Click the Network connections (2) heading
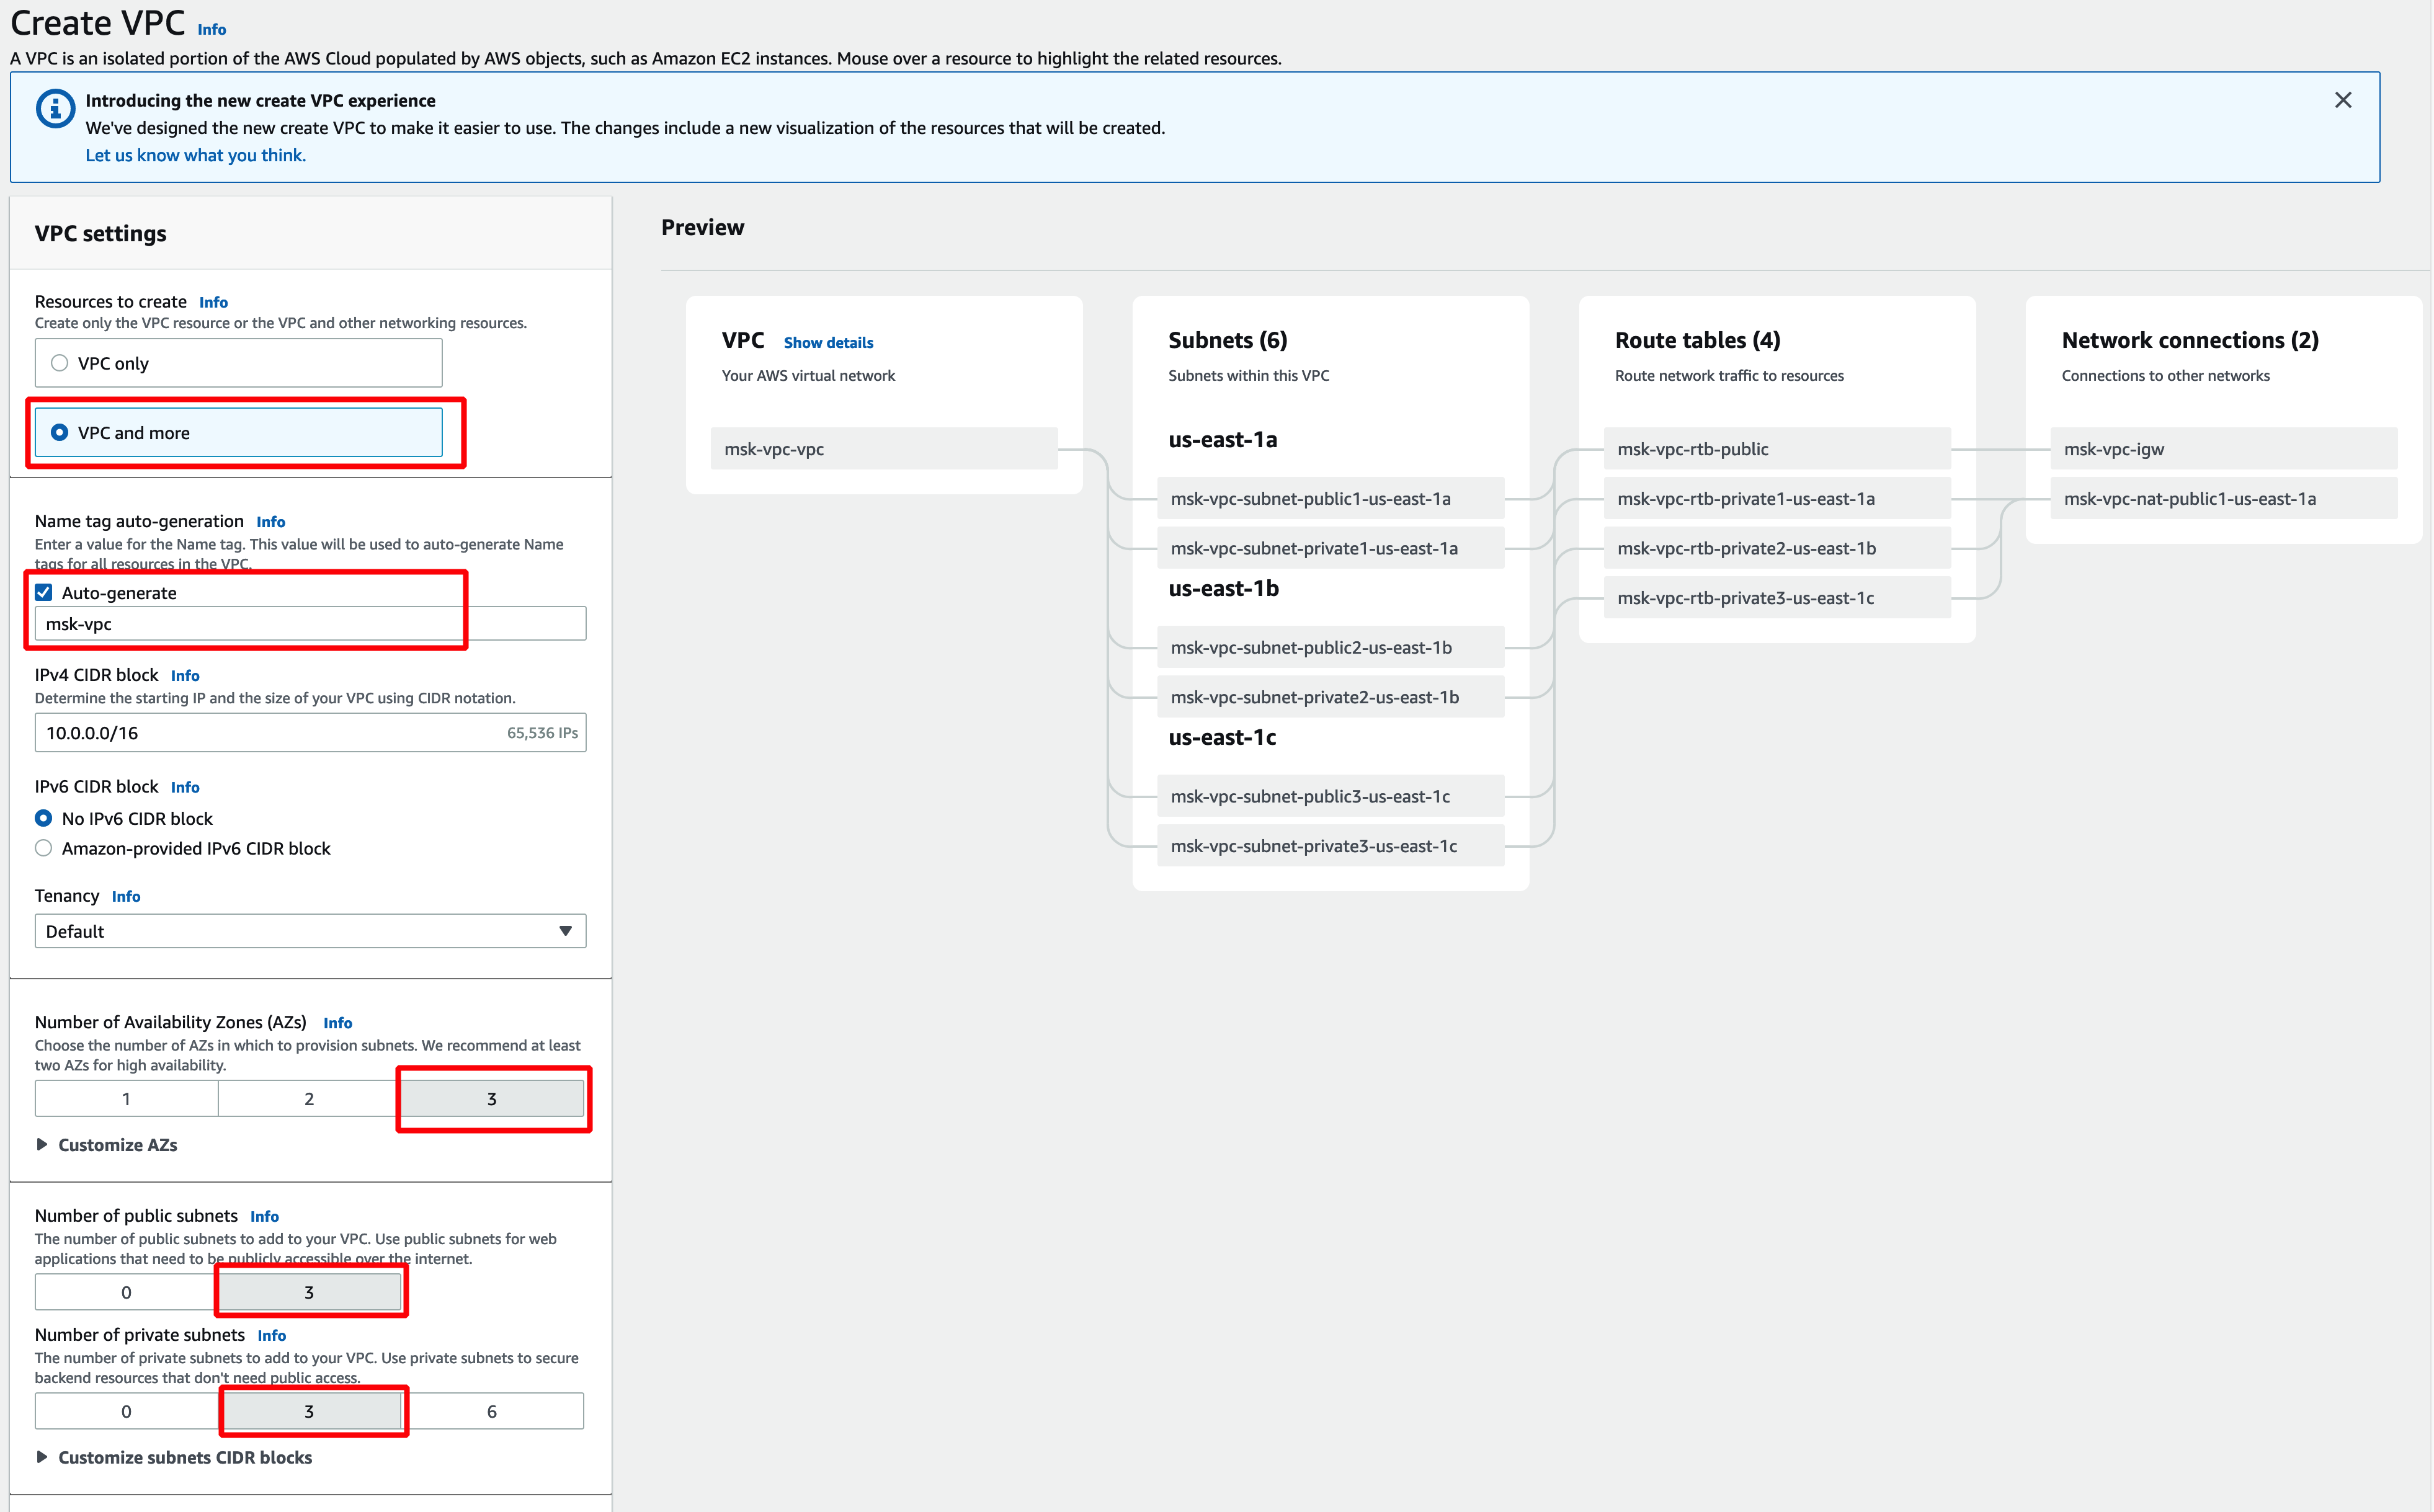This screenshot has height=1512, width=2434. click(x=2190, y=340)
